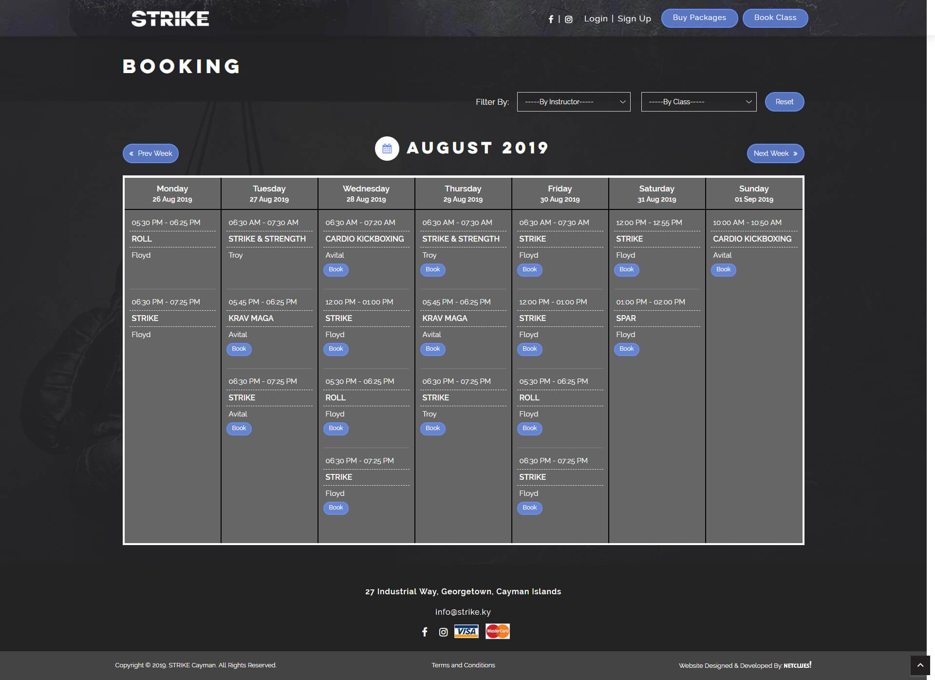The height and width of the screenshot is (680, 935).
Task: Click the MasterCard logo
Action: click(x=498, y=631)
